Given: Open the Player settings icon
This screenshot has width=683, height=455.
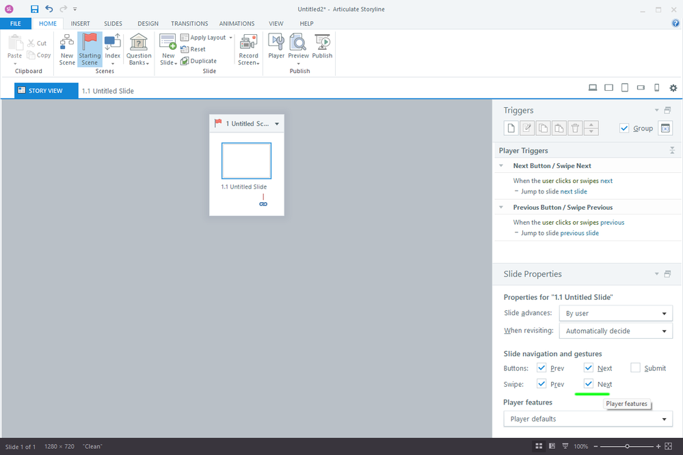Looking at the screenshot, I should pos(276,44).
